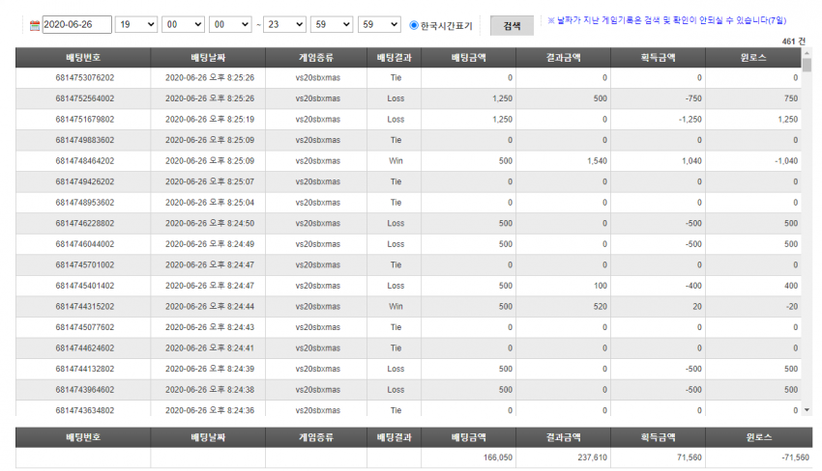
Task: Click the 게임종류 column header in main table
Action: click(316, 58)
